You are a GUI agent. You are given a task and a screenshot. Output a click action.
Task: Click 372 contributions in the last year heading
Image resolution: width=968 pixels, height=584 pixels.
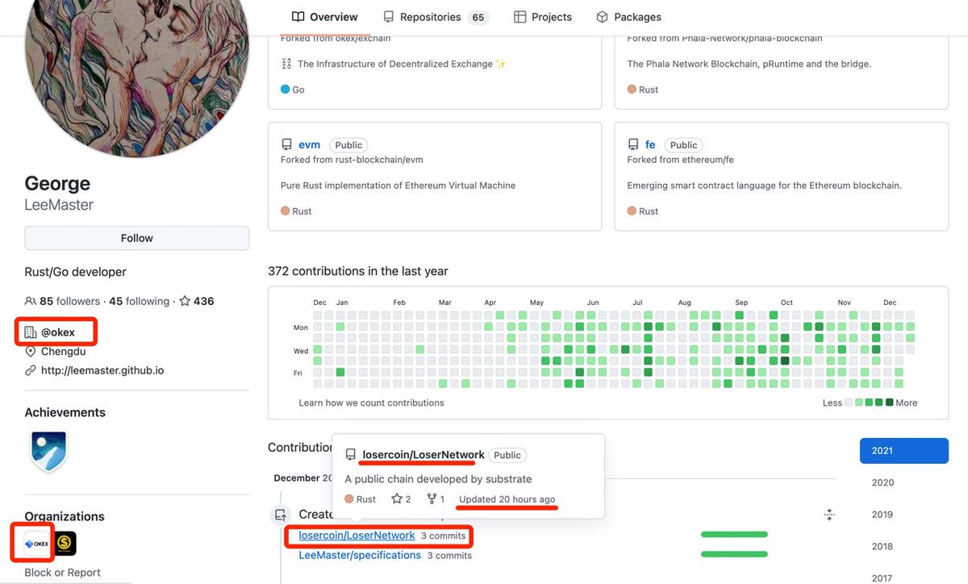358,272
